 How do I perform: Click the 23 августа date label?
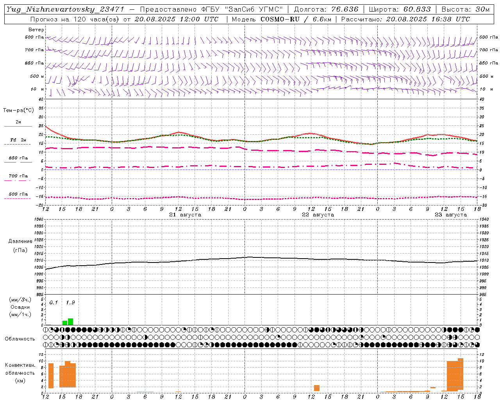point(451,215)
